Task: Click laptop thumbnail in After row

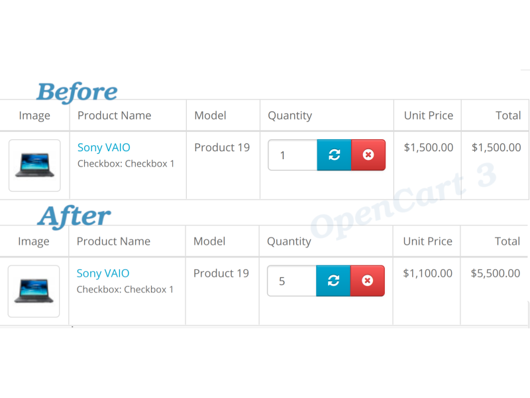Action: 34,291
